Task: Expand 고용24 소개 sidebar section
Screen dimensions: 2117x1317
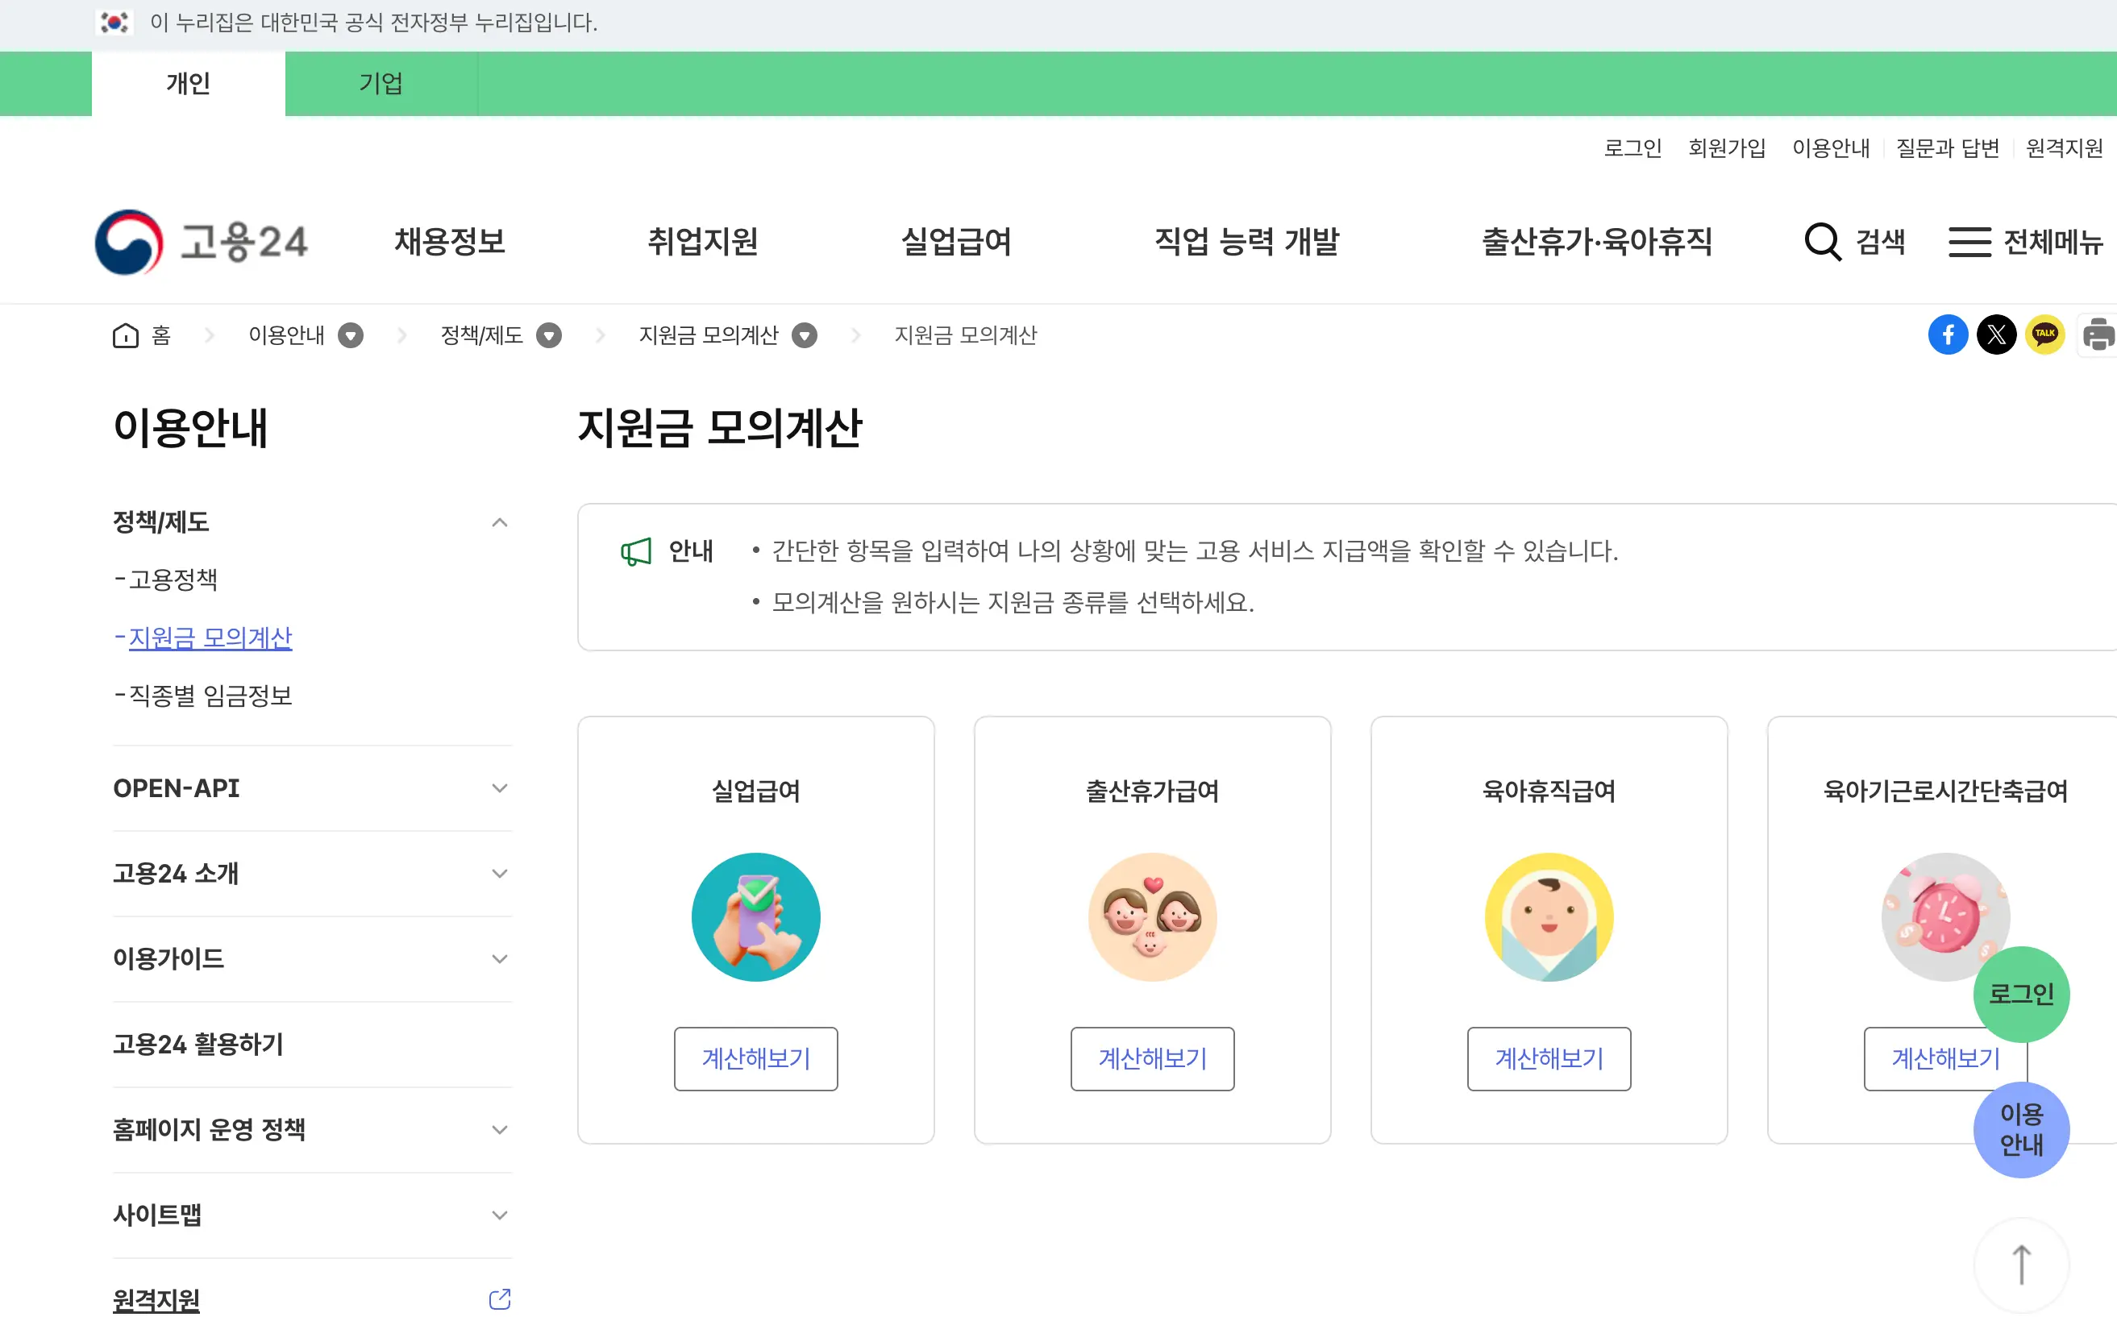Action: (x=499, y=874)
